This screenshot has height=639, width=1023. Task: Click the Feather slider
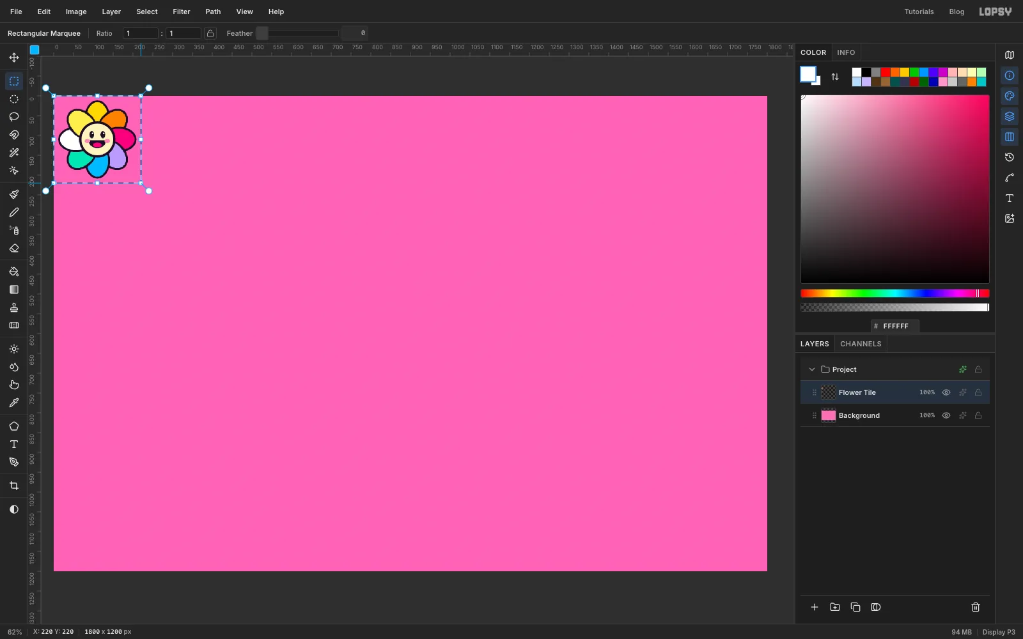point(297,33)
